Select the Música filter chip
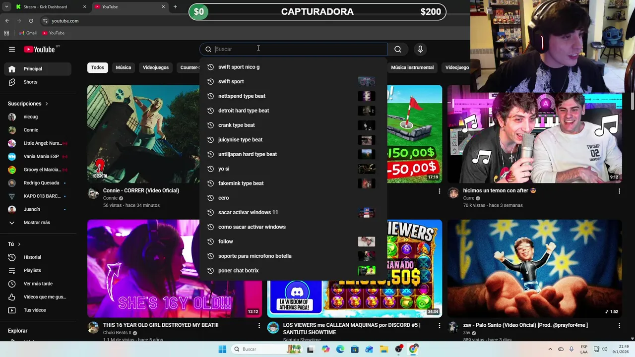The image size is (635, 357). click(x=124, y=67)
